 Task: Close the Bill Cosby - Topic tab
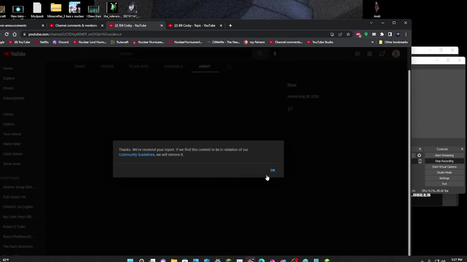pyautogui.click(x=221, y=25)
